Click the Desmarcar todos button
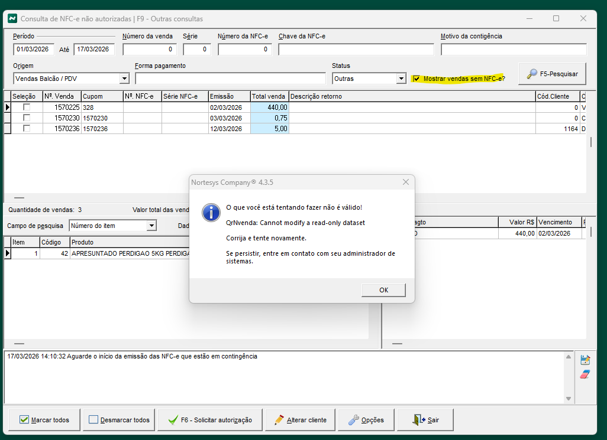 (x=119, y=420)
